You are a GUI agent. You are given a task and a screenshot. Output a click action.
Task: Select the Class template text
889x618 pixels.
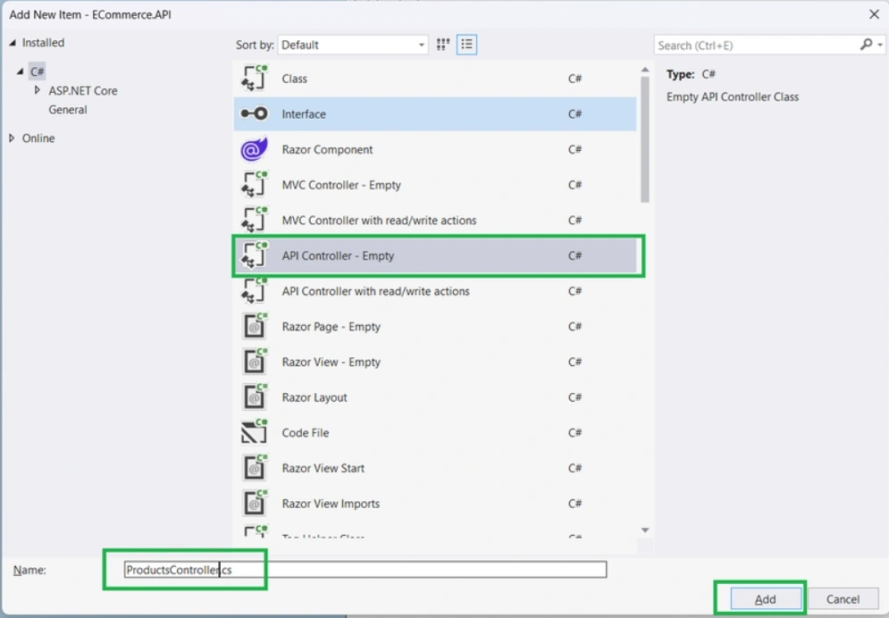coord(294,79)
